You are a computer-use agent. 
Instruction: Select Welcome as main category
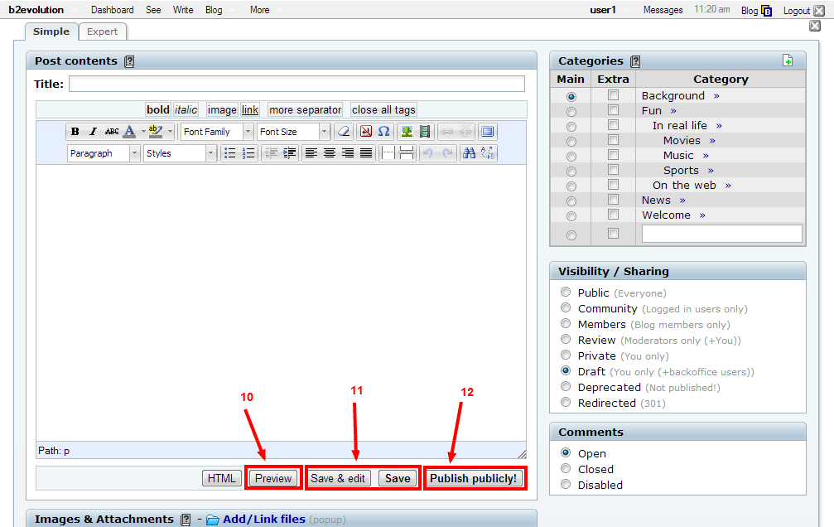(x=571, y=216)
